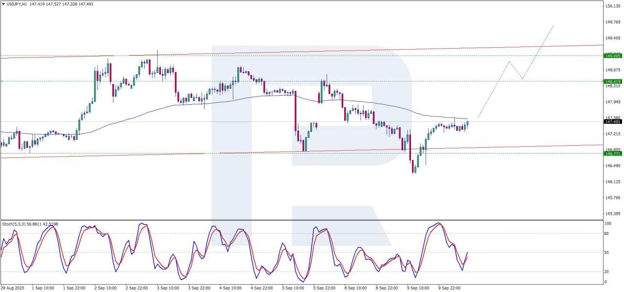The width and height of the screenshot is (624, 292).
Task: Click the current price tag 147.491 on axis
Action: 612,122
